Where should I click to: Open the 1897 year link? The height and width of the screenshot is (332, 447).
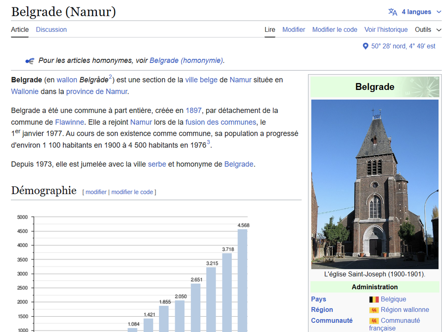193,110
